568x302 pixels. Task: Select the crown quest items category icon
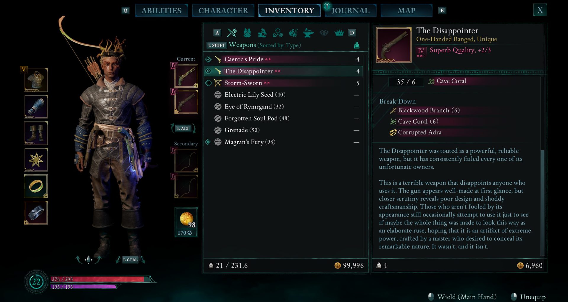click(339, 33)
